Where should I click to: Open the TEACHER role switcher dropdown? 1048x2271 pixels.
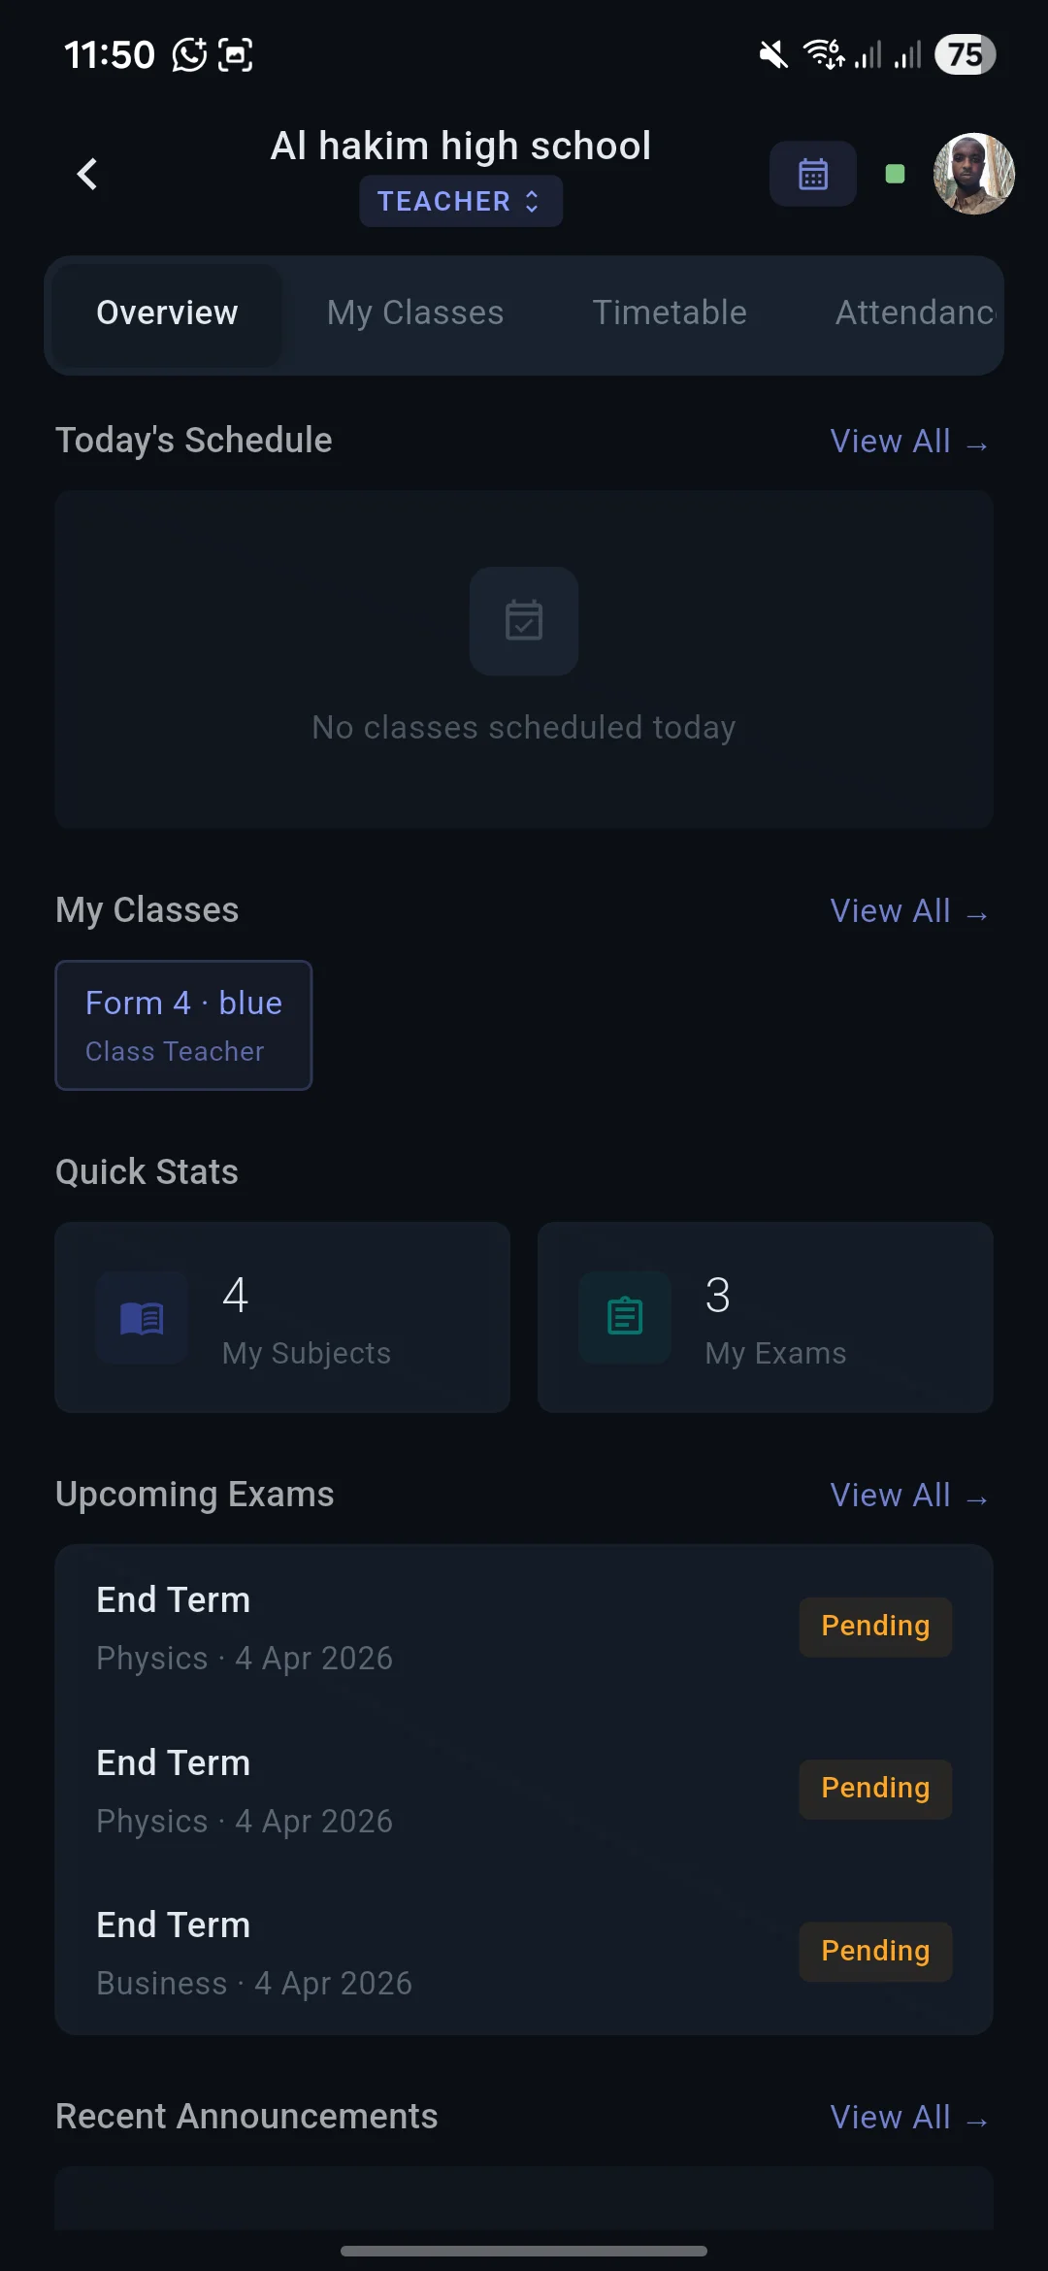click(460, 201)
